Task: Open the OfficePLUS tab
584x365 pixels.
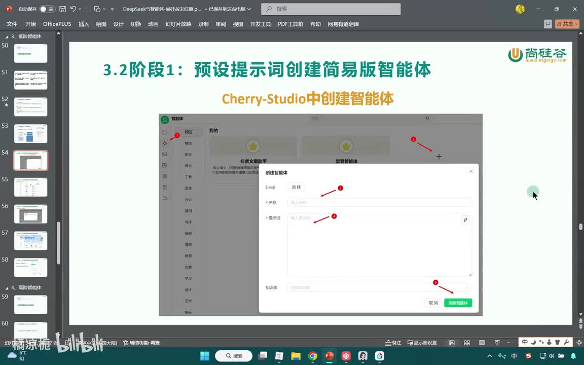Action: 57,24
